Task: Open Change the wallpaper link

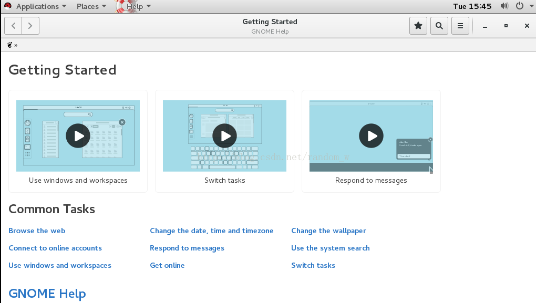Action: (x=328, y=231)
